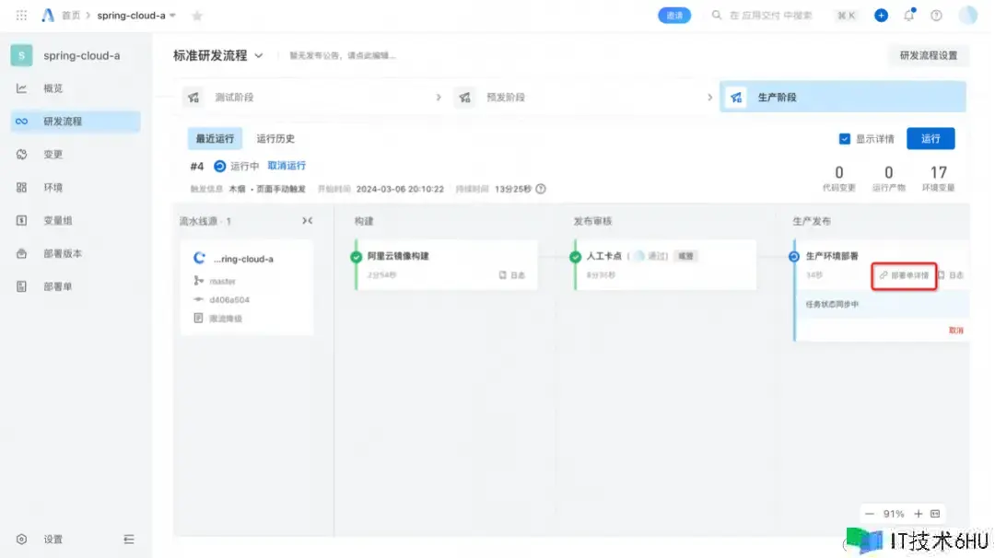Zoom out the pipeline canvas

click(870, 514)
